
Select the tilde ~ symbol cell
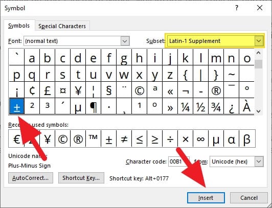coord(231,74)
